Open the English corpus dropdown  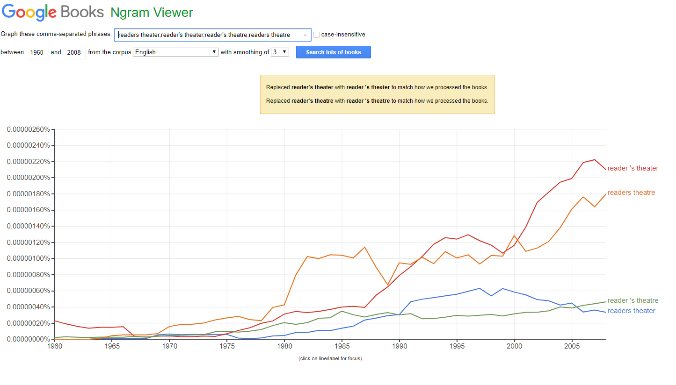pyautogui.click(x=176, y=52)
